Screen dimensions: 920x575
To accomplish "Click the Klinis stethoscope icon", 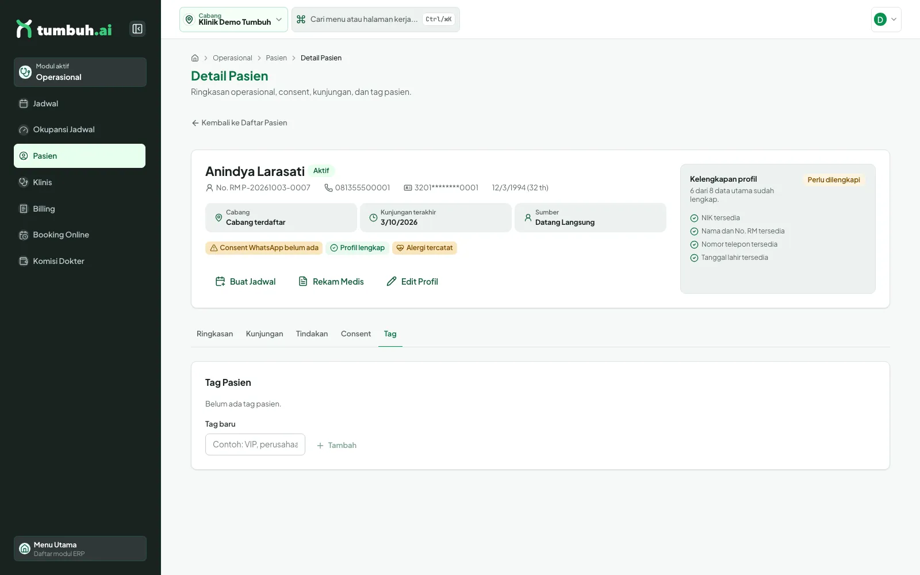I will (24, 182).
